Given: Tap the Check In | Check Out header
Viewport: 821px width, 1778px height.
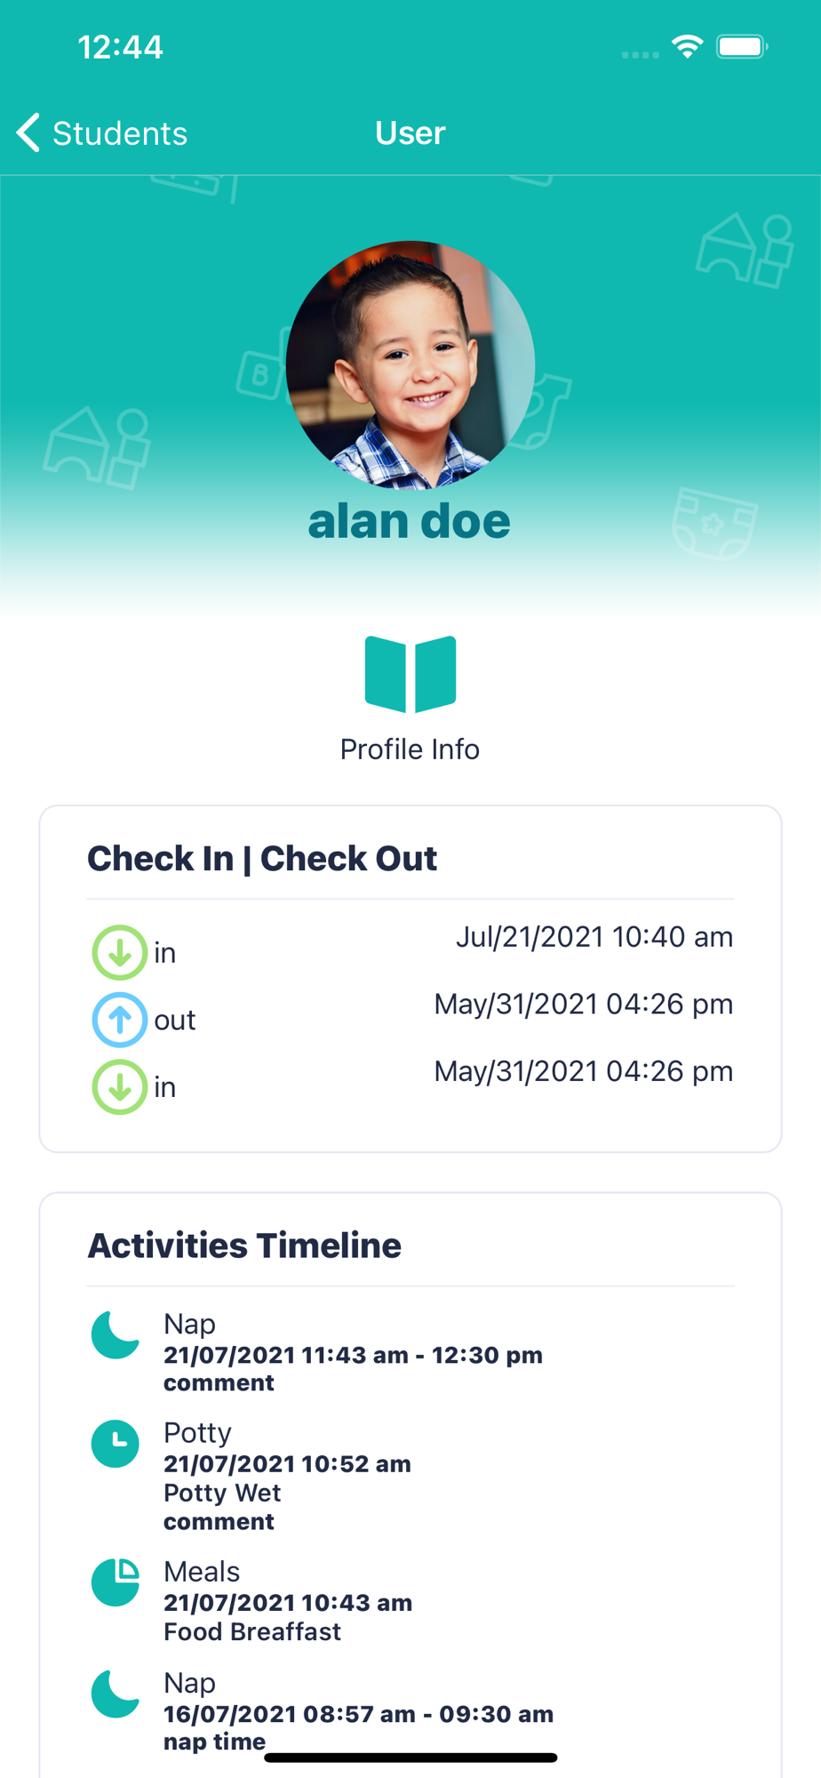Looking at the screenshot, I should tap(262, 859).
